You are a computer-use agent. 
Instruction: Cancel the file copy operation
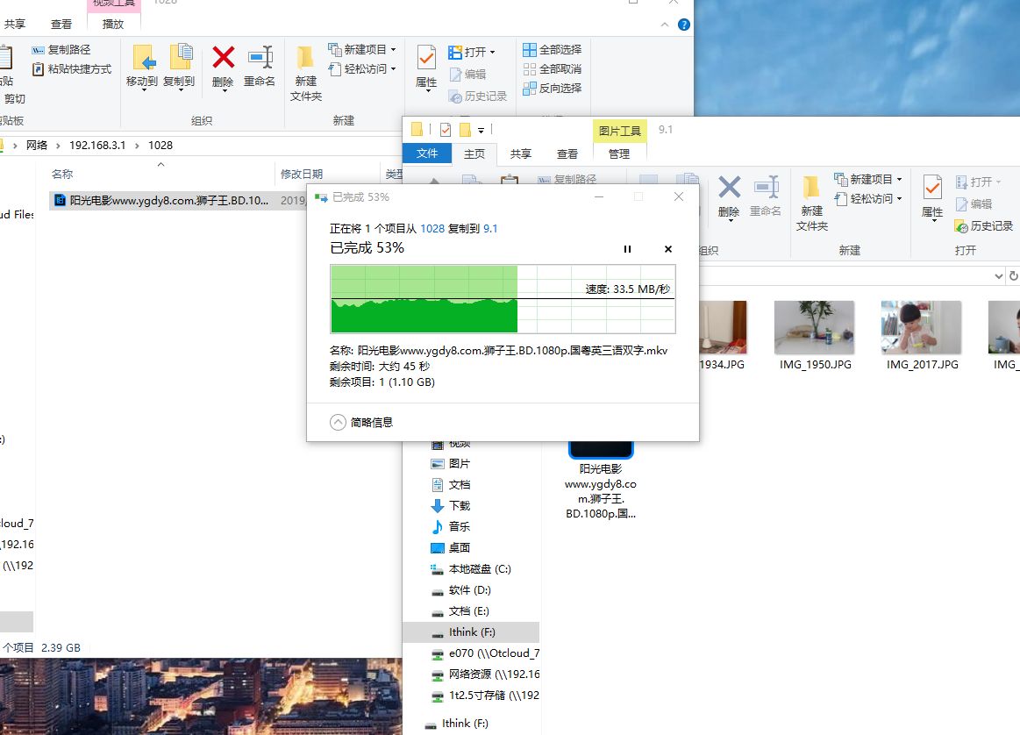(x=668, y=249)
